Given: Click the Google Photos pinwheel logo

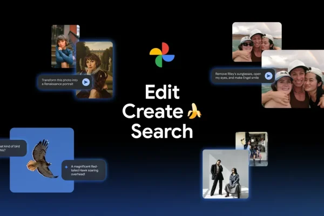Looking at the screenshot, I should coord(161,55).
